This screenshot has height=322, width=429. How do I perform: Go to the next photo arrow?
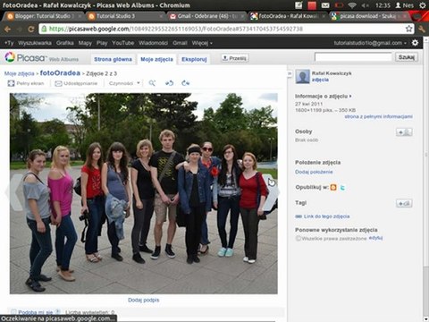(x=271, y=193)
